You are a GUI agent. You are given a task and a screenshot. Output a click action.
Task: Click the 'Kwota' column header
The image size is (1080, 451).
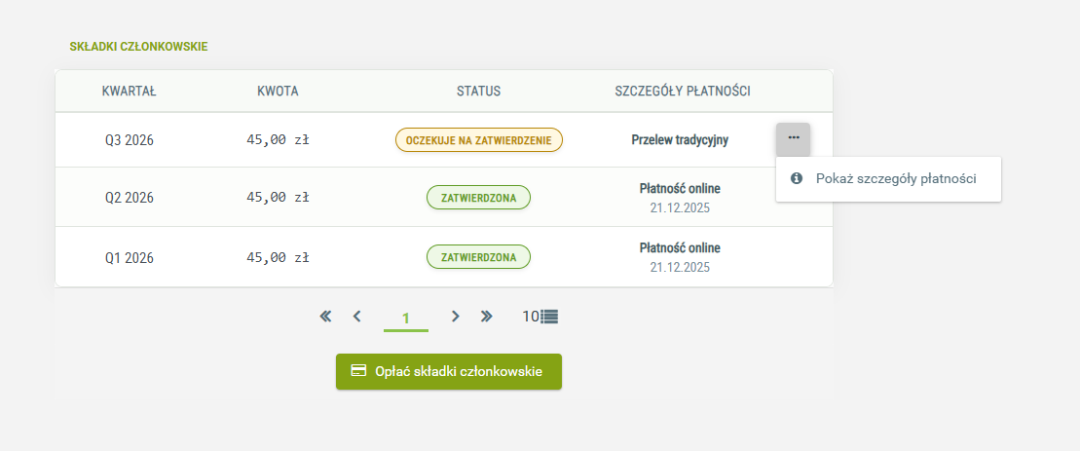[x=278, y=92]
